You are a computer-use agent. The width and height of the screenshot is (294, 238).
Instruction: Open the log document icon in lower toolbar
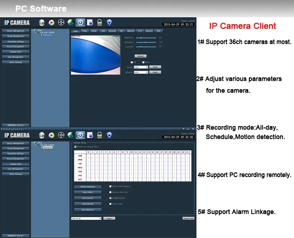tap(90, 135)
